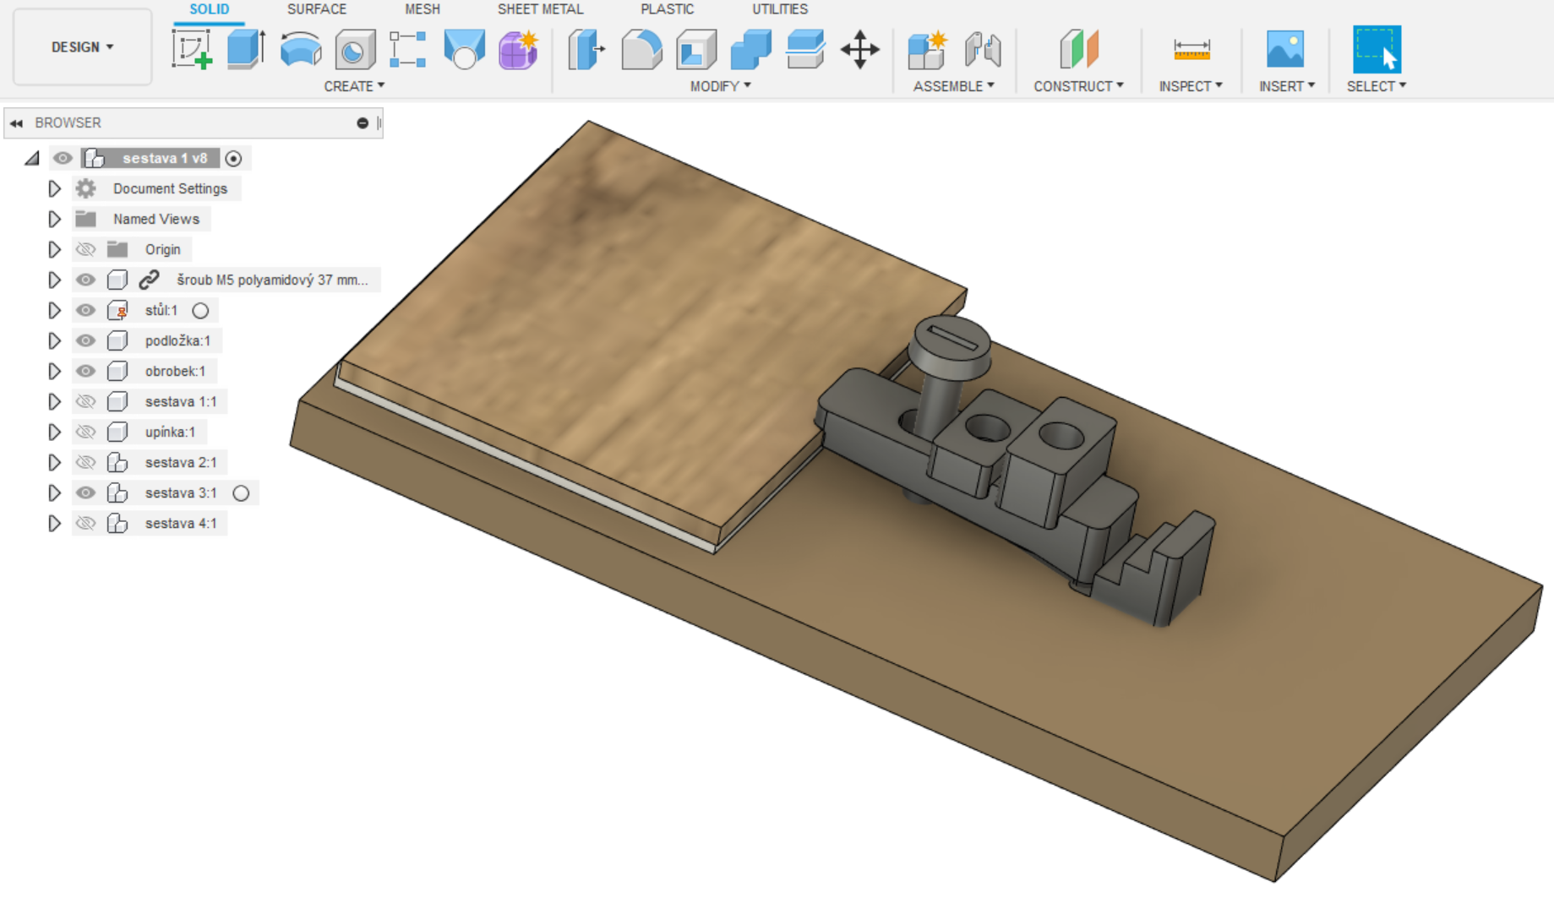
Task: Collapse the Browser panel with double arrows
Action: pos(16,123)
